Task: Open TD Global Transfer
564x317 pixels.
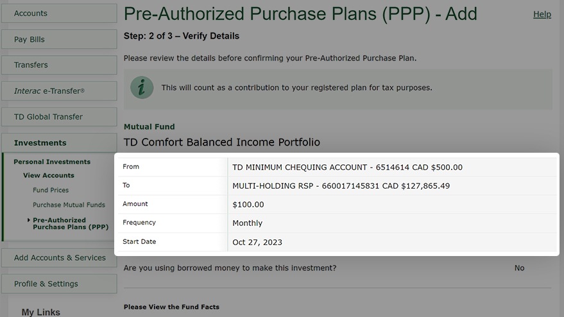Action: coord(59,117)
